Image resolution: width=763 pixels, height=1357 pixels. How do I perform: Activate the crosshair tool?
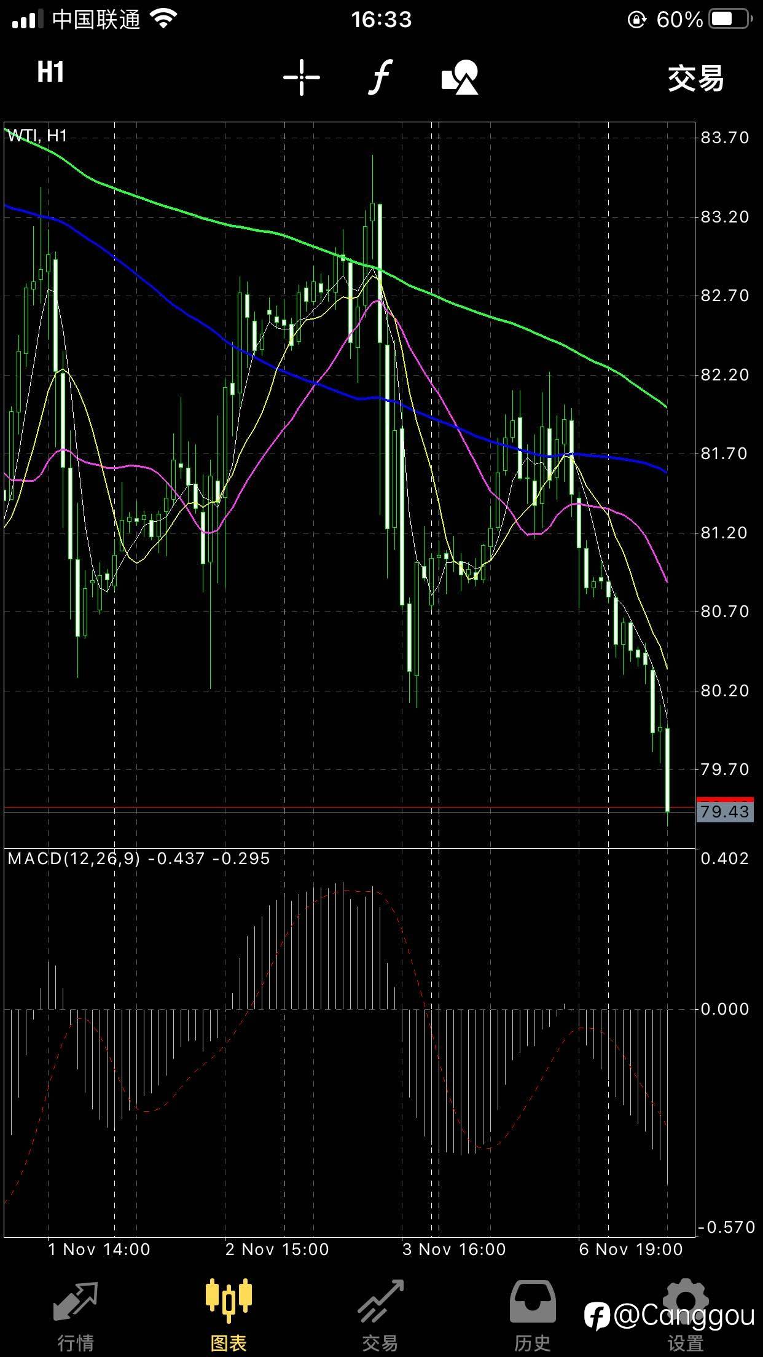(301, 77)
